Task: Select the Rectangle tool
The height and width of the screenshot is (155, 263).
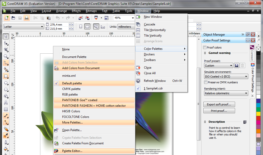Action: coord(6,76)
